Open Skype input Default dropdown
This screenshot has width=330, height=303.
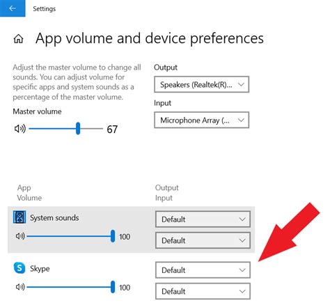click(x=203, y=291)
